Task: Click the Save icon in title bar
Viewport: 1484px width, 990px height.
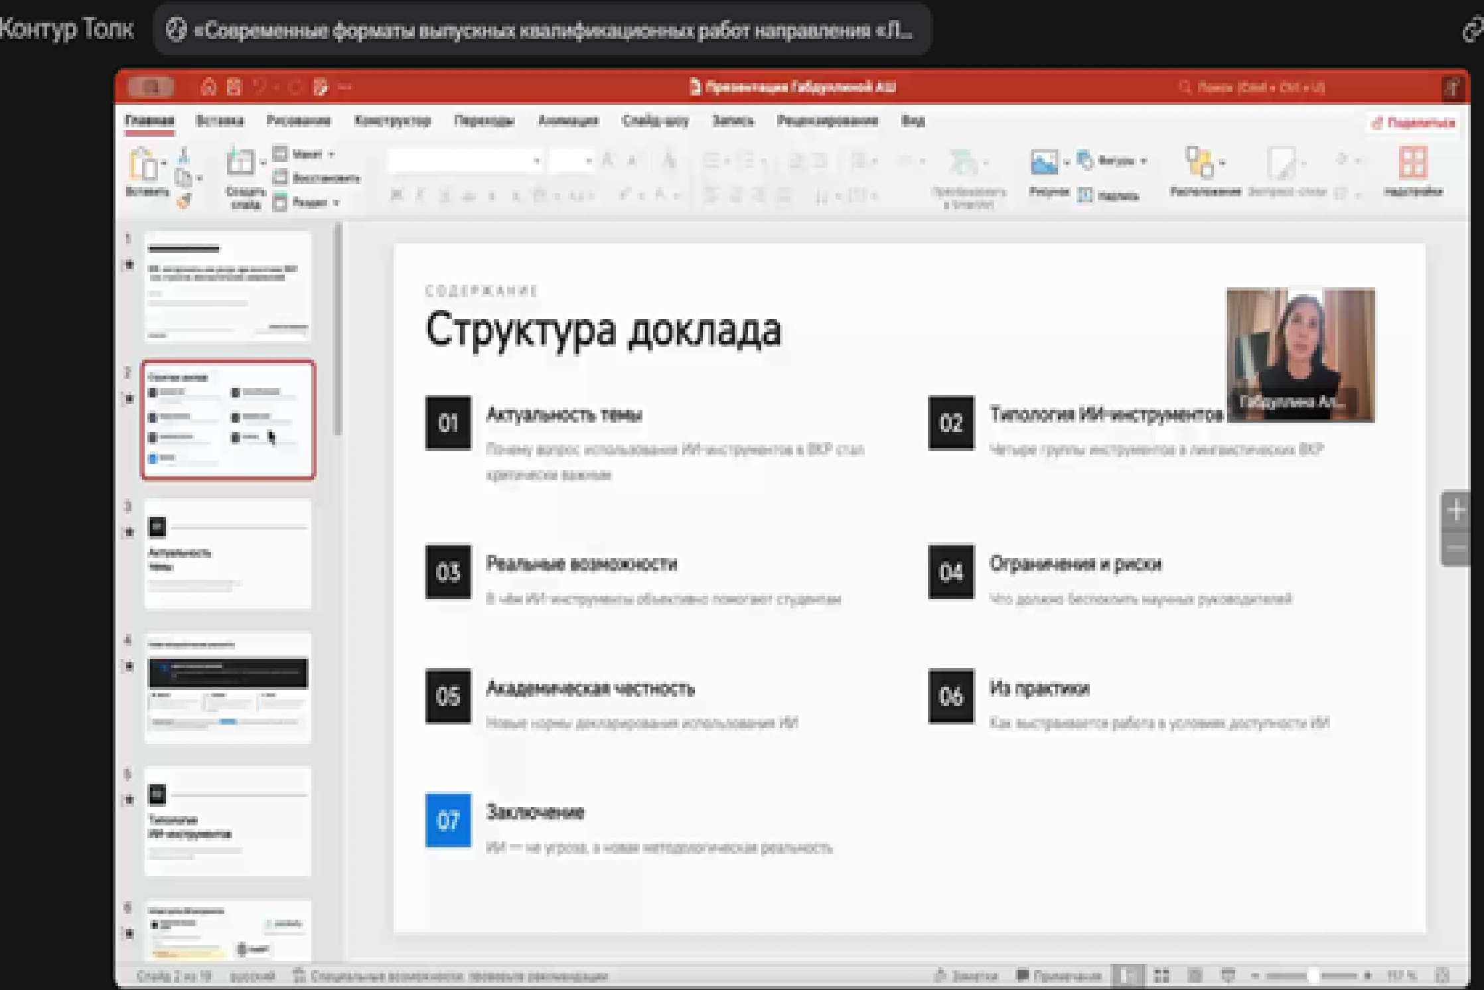Action: pos(234,87)
